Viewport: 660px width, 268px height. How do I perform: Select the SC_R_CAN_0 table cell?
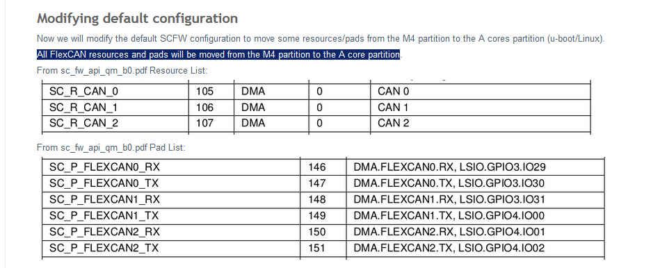[x=115, y=91]
